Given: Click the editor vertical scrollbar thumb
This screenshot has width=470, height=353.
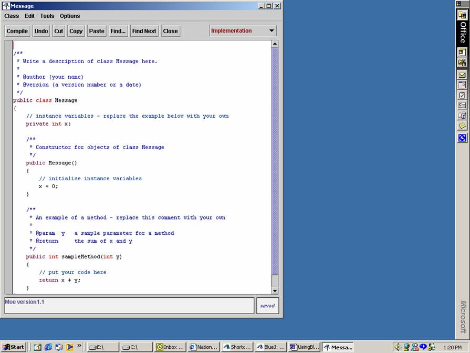Looking at the screenshot, I should click(x=275, y=161).
